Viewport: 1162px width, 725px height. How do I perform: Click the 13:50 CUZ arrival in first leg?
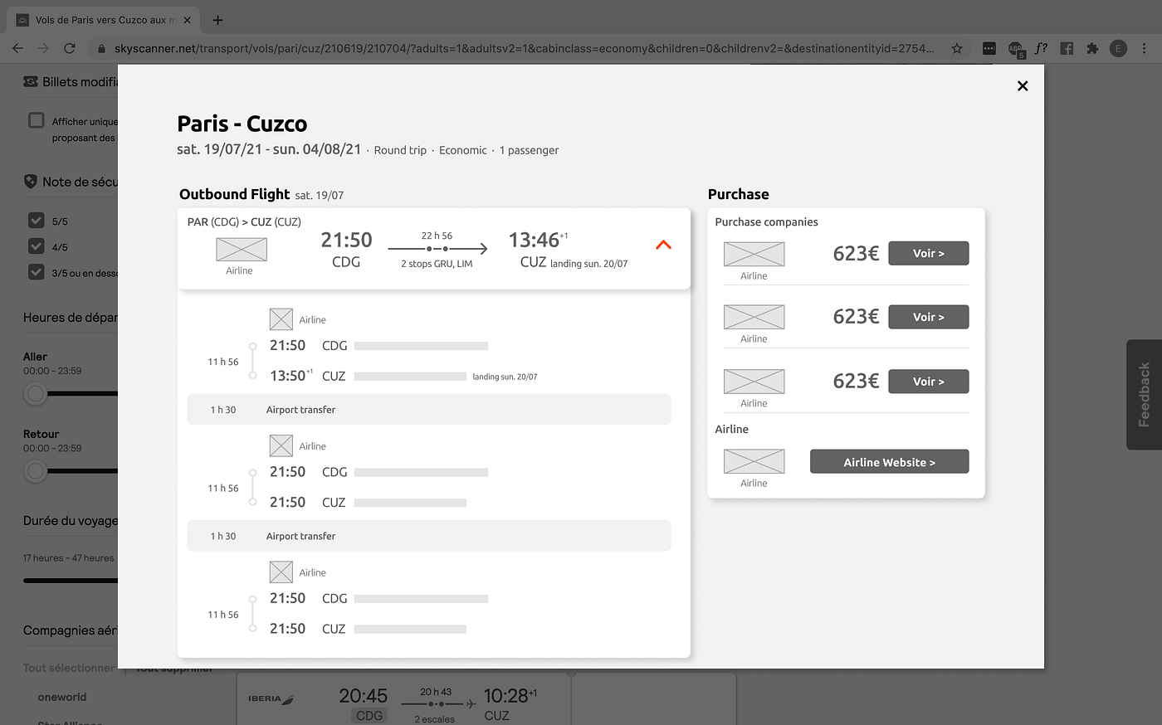pyautogui.click(x=307, y=376)
